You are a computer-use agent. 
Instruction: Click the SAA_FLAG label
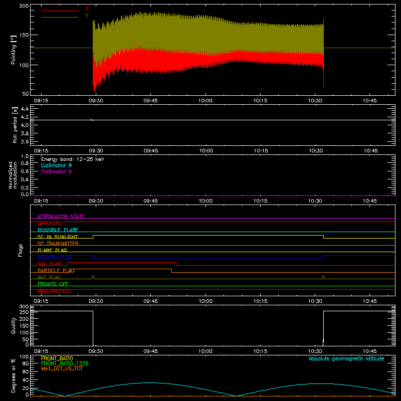(x=49, y=264)
